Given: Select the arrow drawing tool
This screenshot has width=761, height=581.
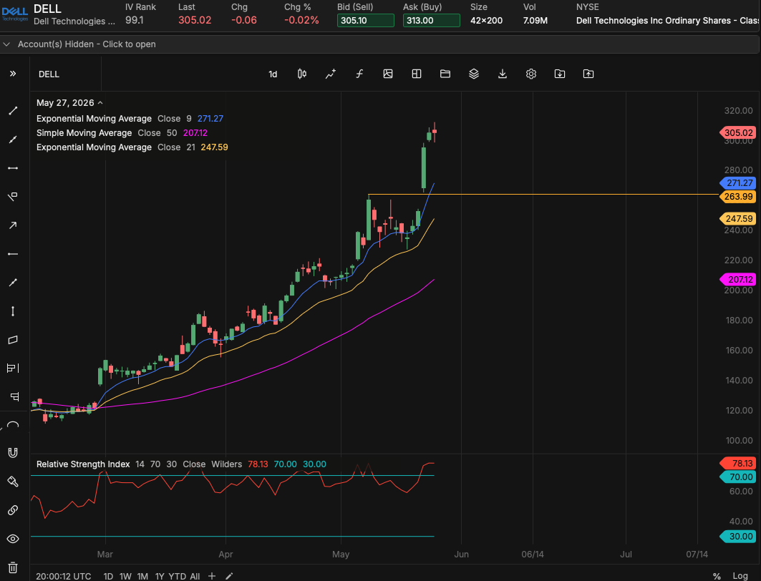Looking at the screenshot, I should (x=13, y=225).
